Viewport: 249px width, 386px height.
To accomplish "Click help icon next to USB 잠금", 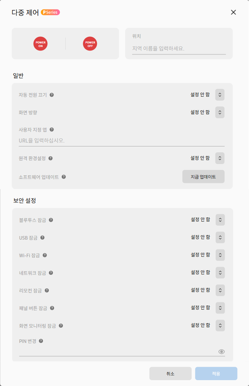I will click(x=42, y=238).
